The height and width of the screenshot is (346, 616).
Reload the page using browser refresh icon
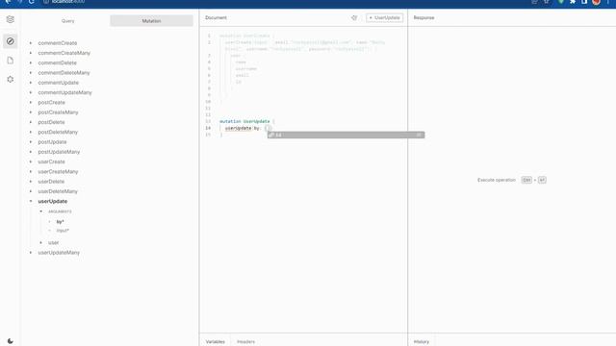[32, 2]
